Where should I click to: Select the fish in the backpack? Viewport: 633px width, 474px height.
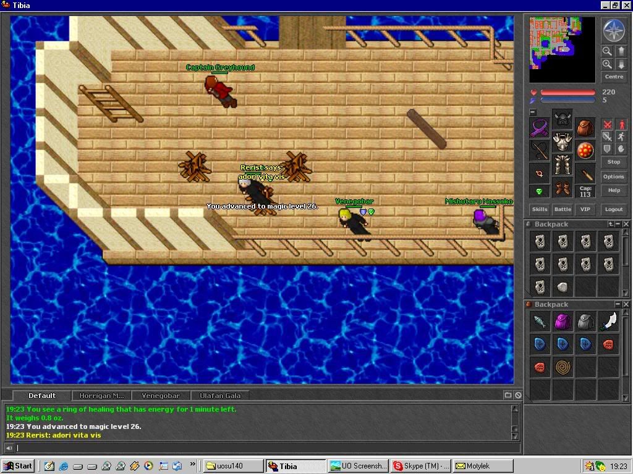[x=539, y=322]
